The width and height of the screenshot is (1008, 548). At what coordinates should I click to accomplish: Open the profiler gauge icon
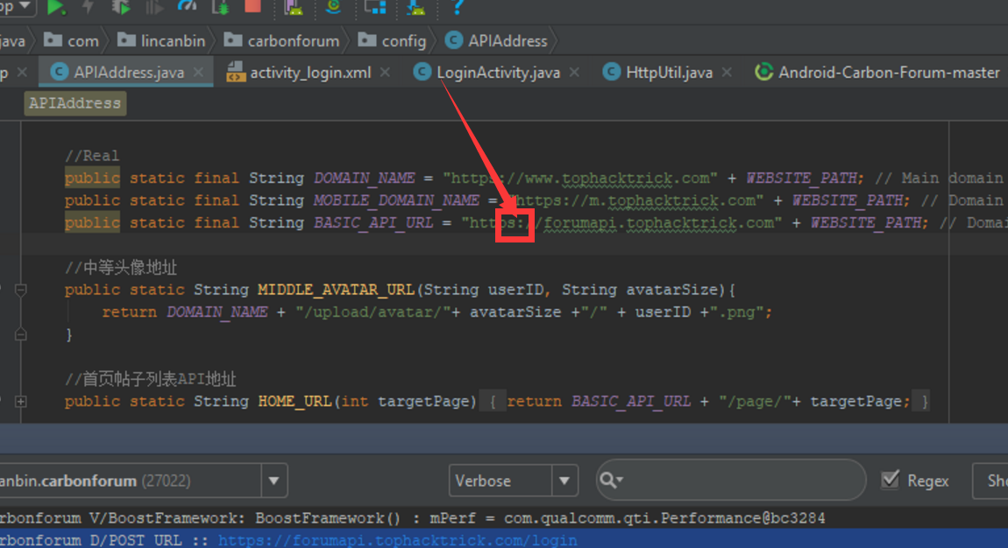click(x=187, y=6)
